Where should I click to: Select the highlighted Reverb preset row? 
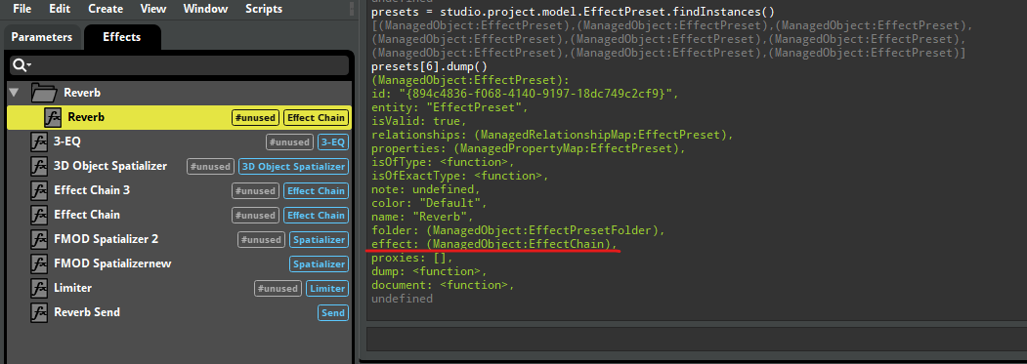point(180,118)
